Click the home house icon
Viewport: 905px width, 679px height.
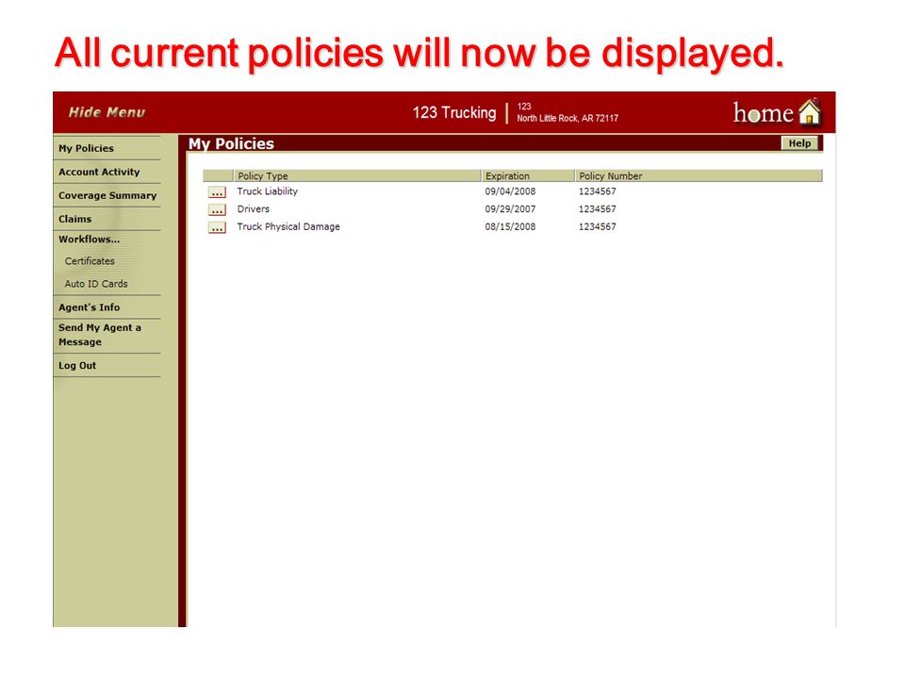(810, 111)
